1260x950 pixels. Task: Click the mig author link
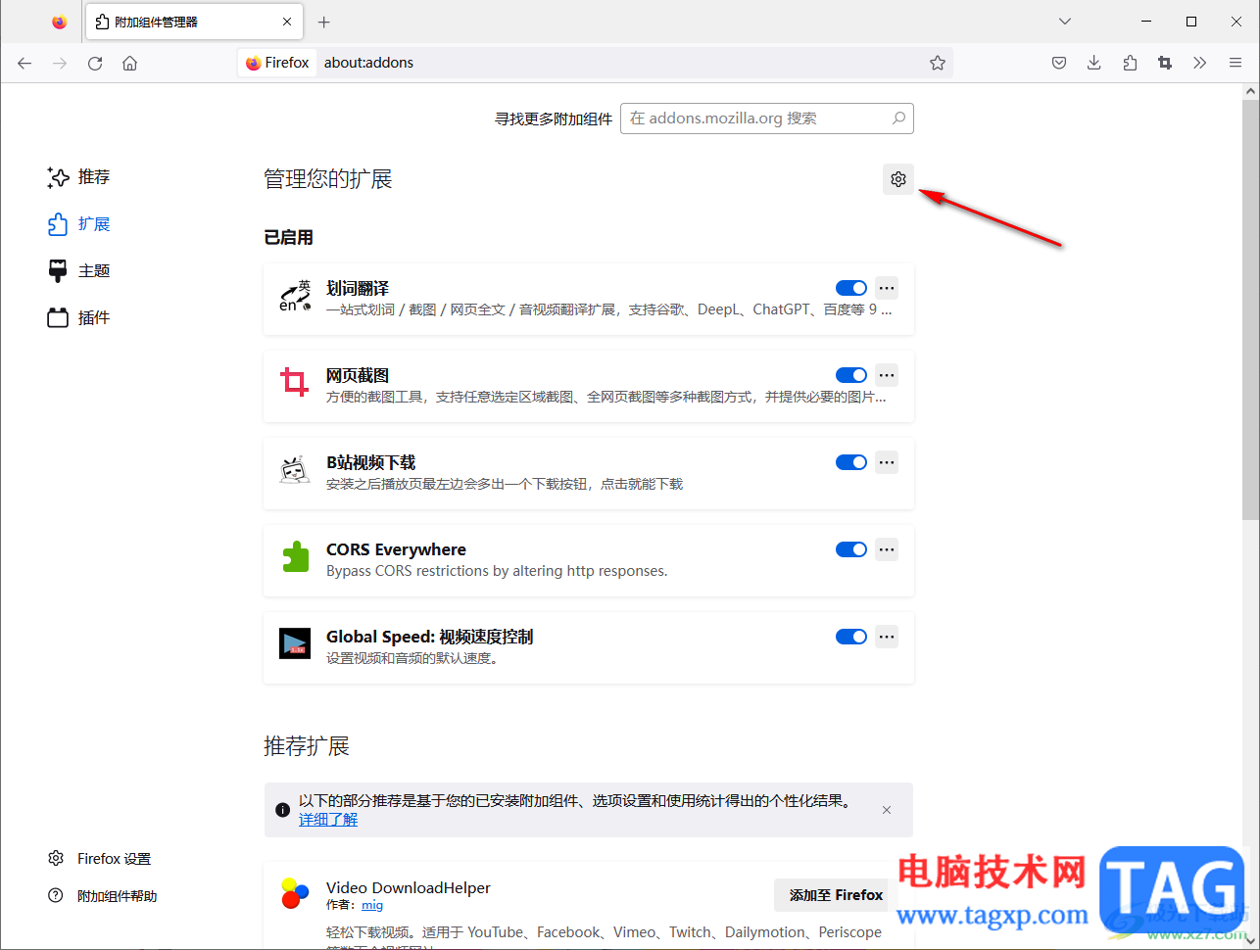pyautogui.click(x=372, y=905)
